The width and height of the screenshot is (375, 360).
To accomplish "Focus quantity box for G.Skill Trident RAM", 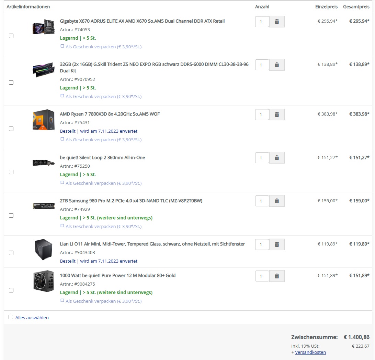I will coord(262,65).
